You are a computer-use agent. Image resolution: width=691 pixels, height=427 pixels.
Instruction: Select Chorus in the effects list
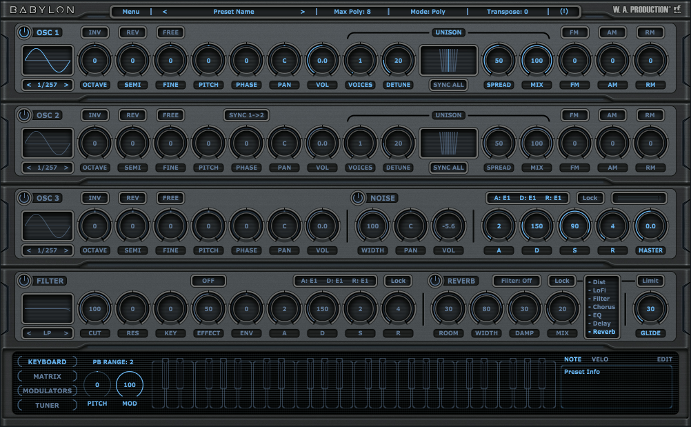[x=603, y=307]
